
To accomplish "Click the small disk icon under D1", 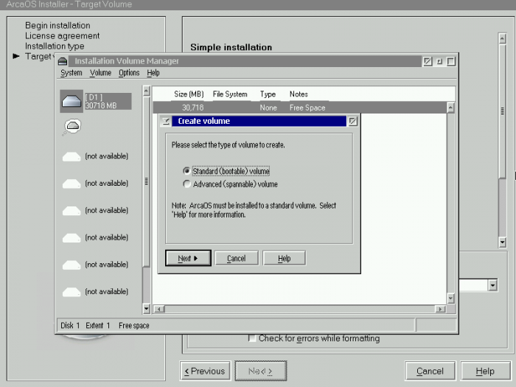I will click(72, 128).
